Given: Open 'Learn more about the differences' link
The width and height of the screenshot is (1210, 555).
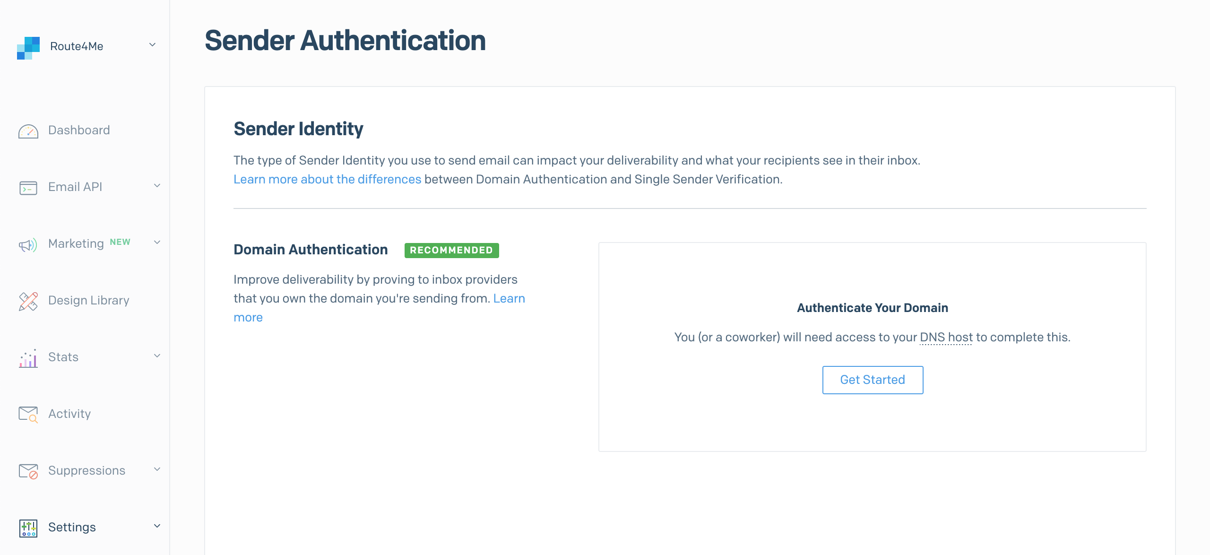Looking at the screenshot, I should tap(327, 180).
